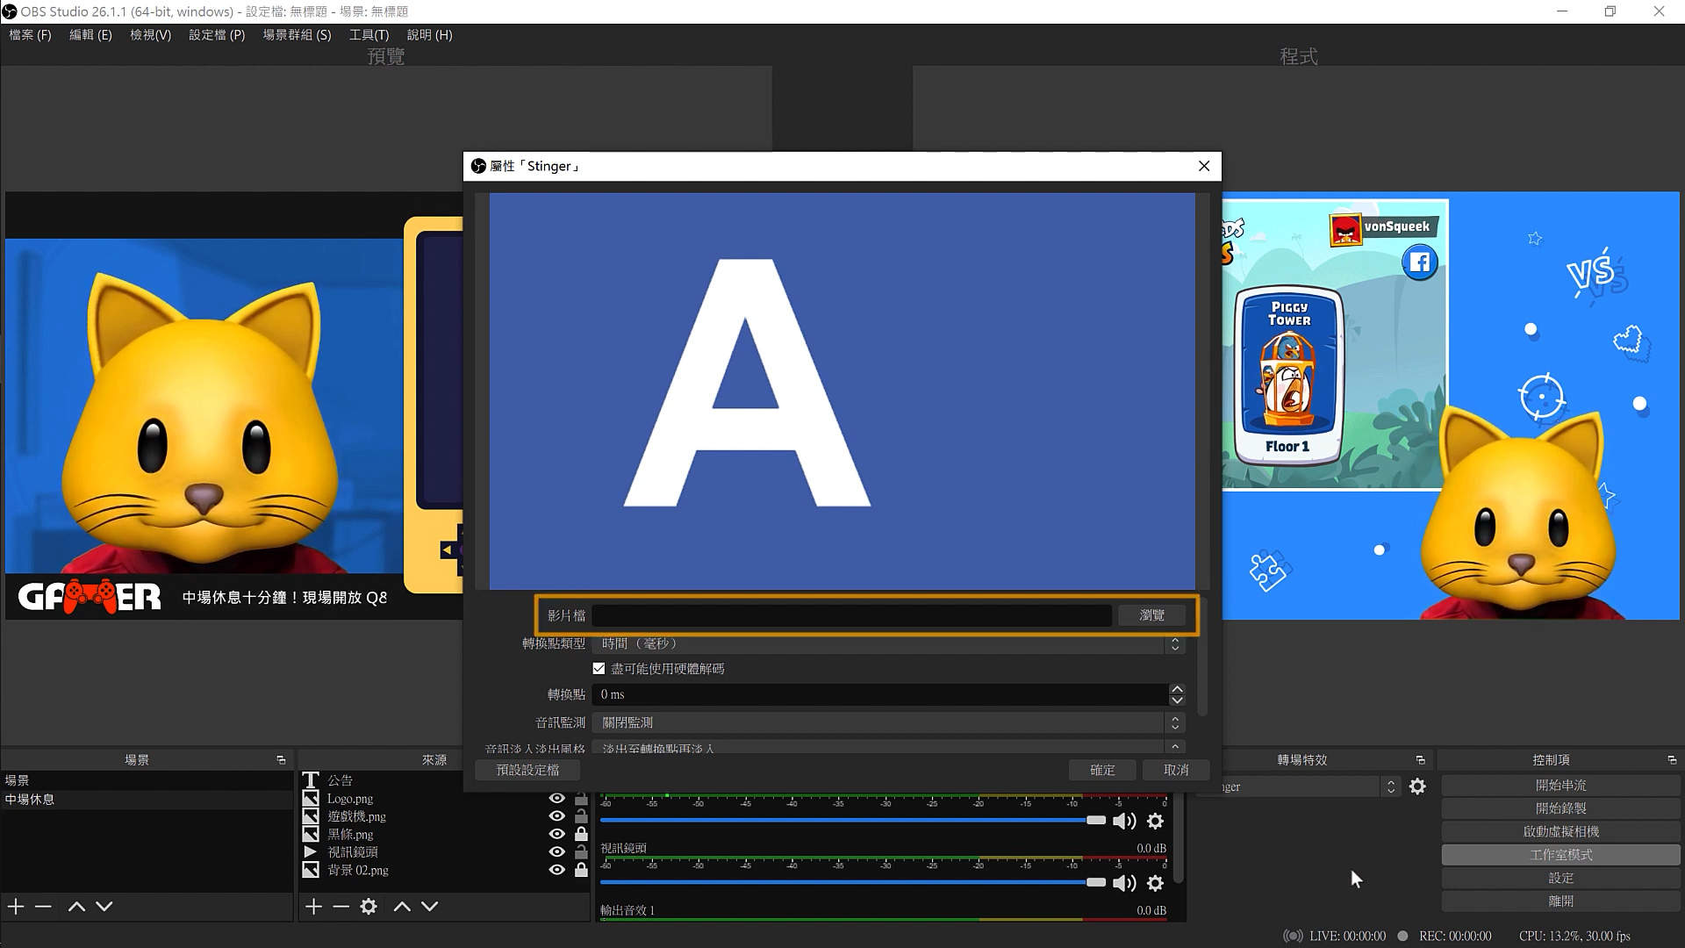Click the transition properties gear in 轉場特效 panel
This screenshot has height=948, width=1685.
click(1417, 786)
